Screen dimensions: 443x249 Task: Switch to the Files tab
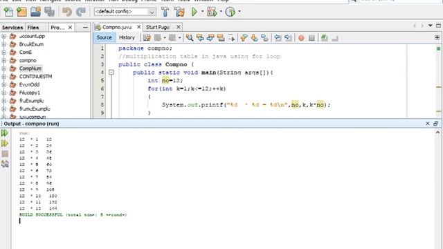(33, 28)
